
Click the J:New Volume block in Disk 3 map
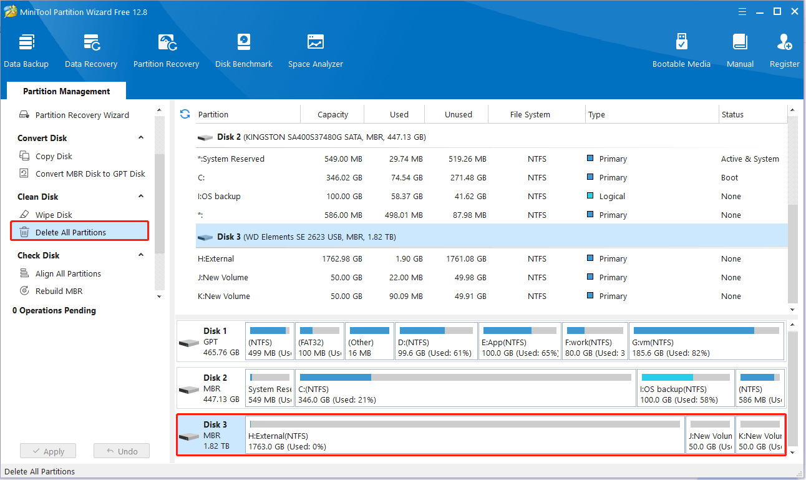710,436
